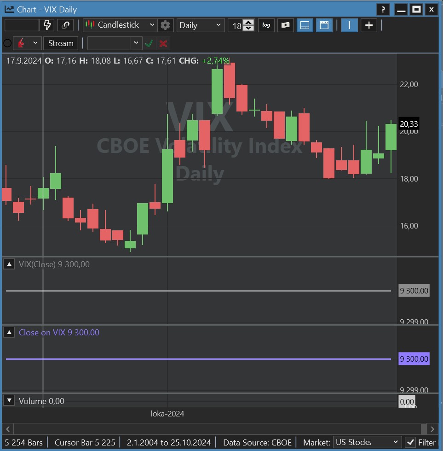Click the red X cancel icon
This screenshot has height=451, width=443.
(x=163, y=44)
